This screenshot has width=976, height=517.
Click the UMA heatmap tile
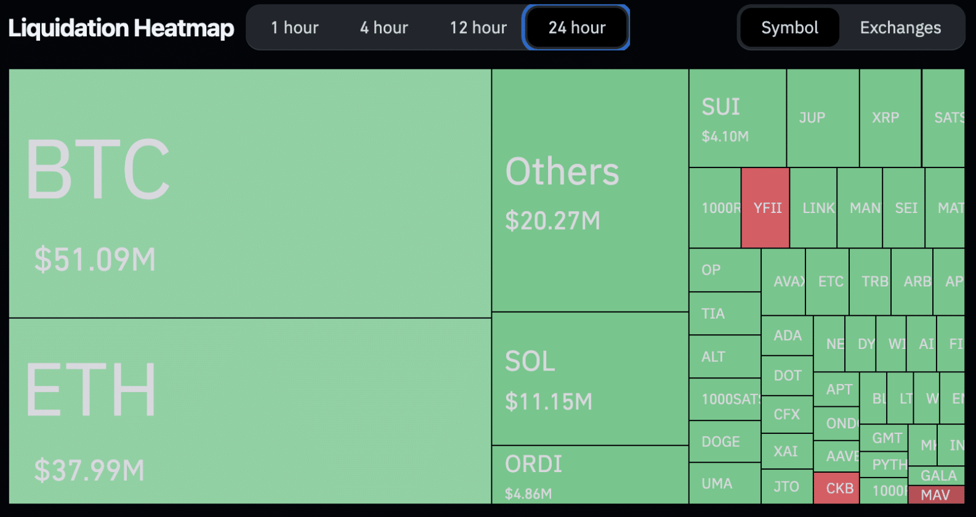point(725,484)
